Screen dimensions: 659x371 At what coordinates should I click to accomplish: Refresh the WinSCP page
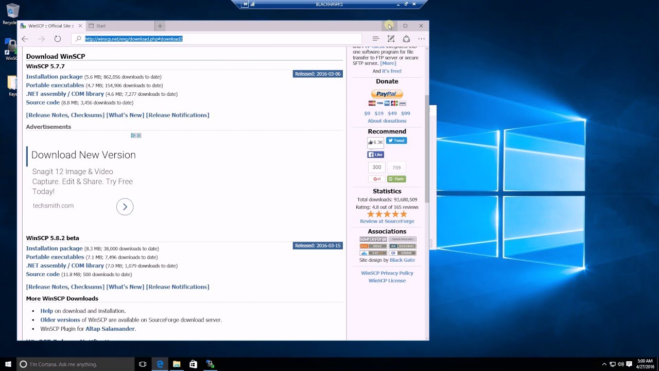point(58,39)
